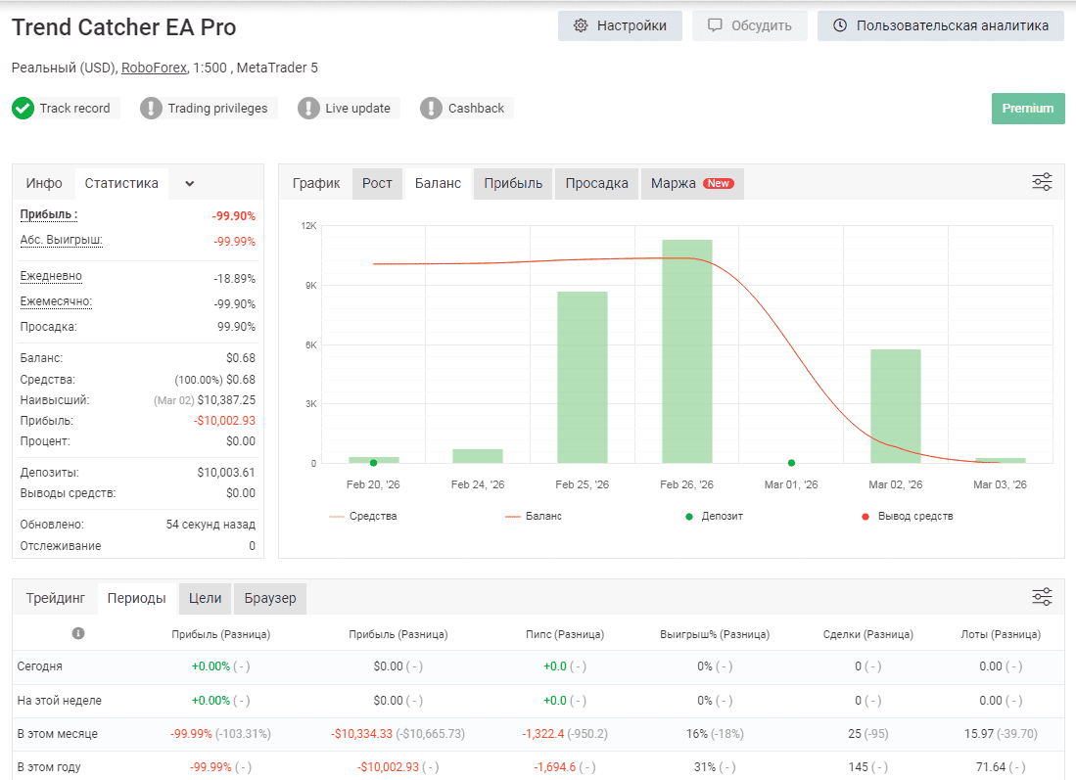Viewport: 1076px width, 780px height.
Task: Open periods table options slider icon
Action: tap(1042, 597)
